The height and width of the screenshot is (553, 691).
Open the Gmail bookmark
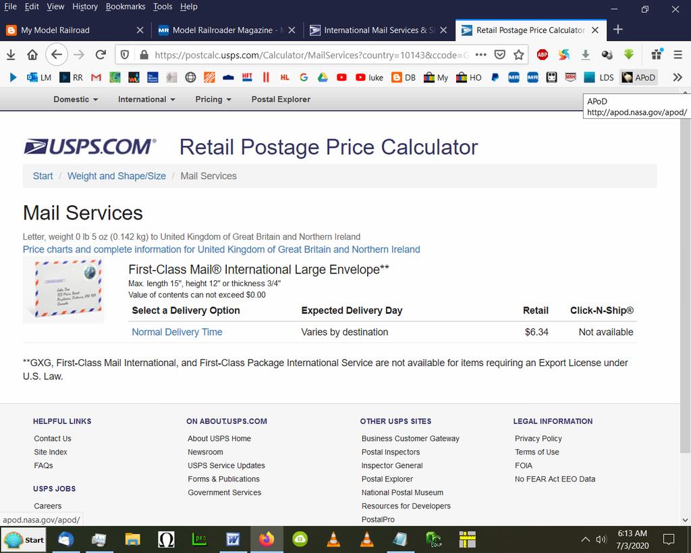[x=96, y=78]
